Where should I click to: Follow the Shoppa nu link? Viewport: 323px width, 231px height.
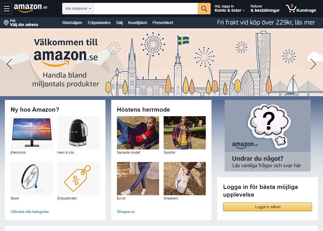coord(126,212)
